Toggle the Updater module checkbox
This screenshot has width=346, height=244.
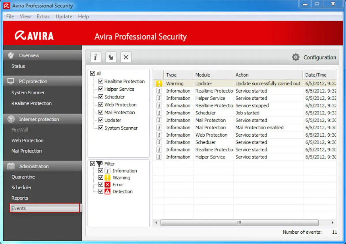(101, 120)
